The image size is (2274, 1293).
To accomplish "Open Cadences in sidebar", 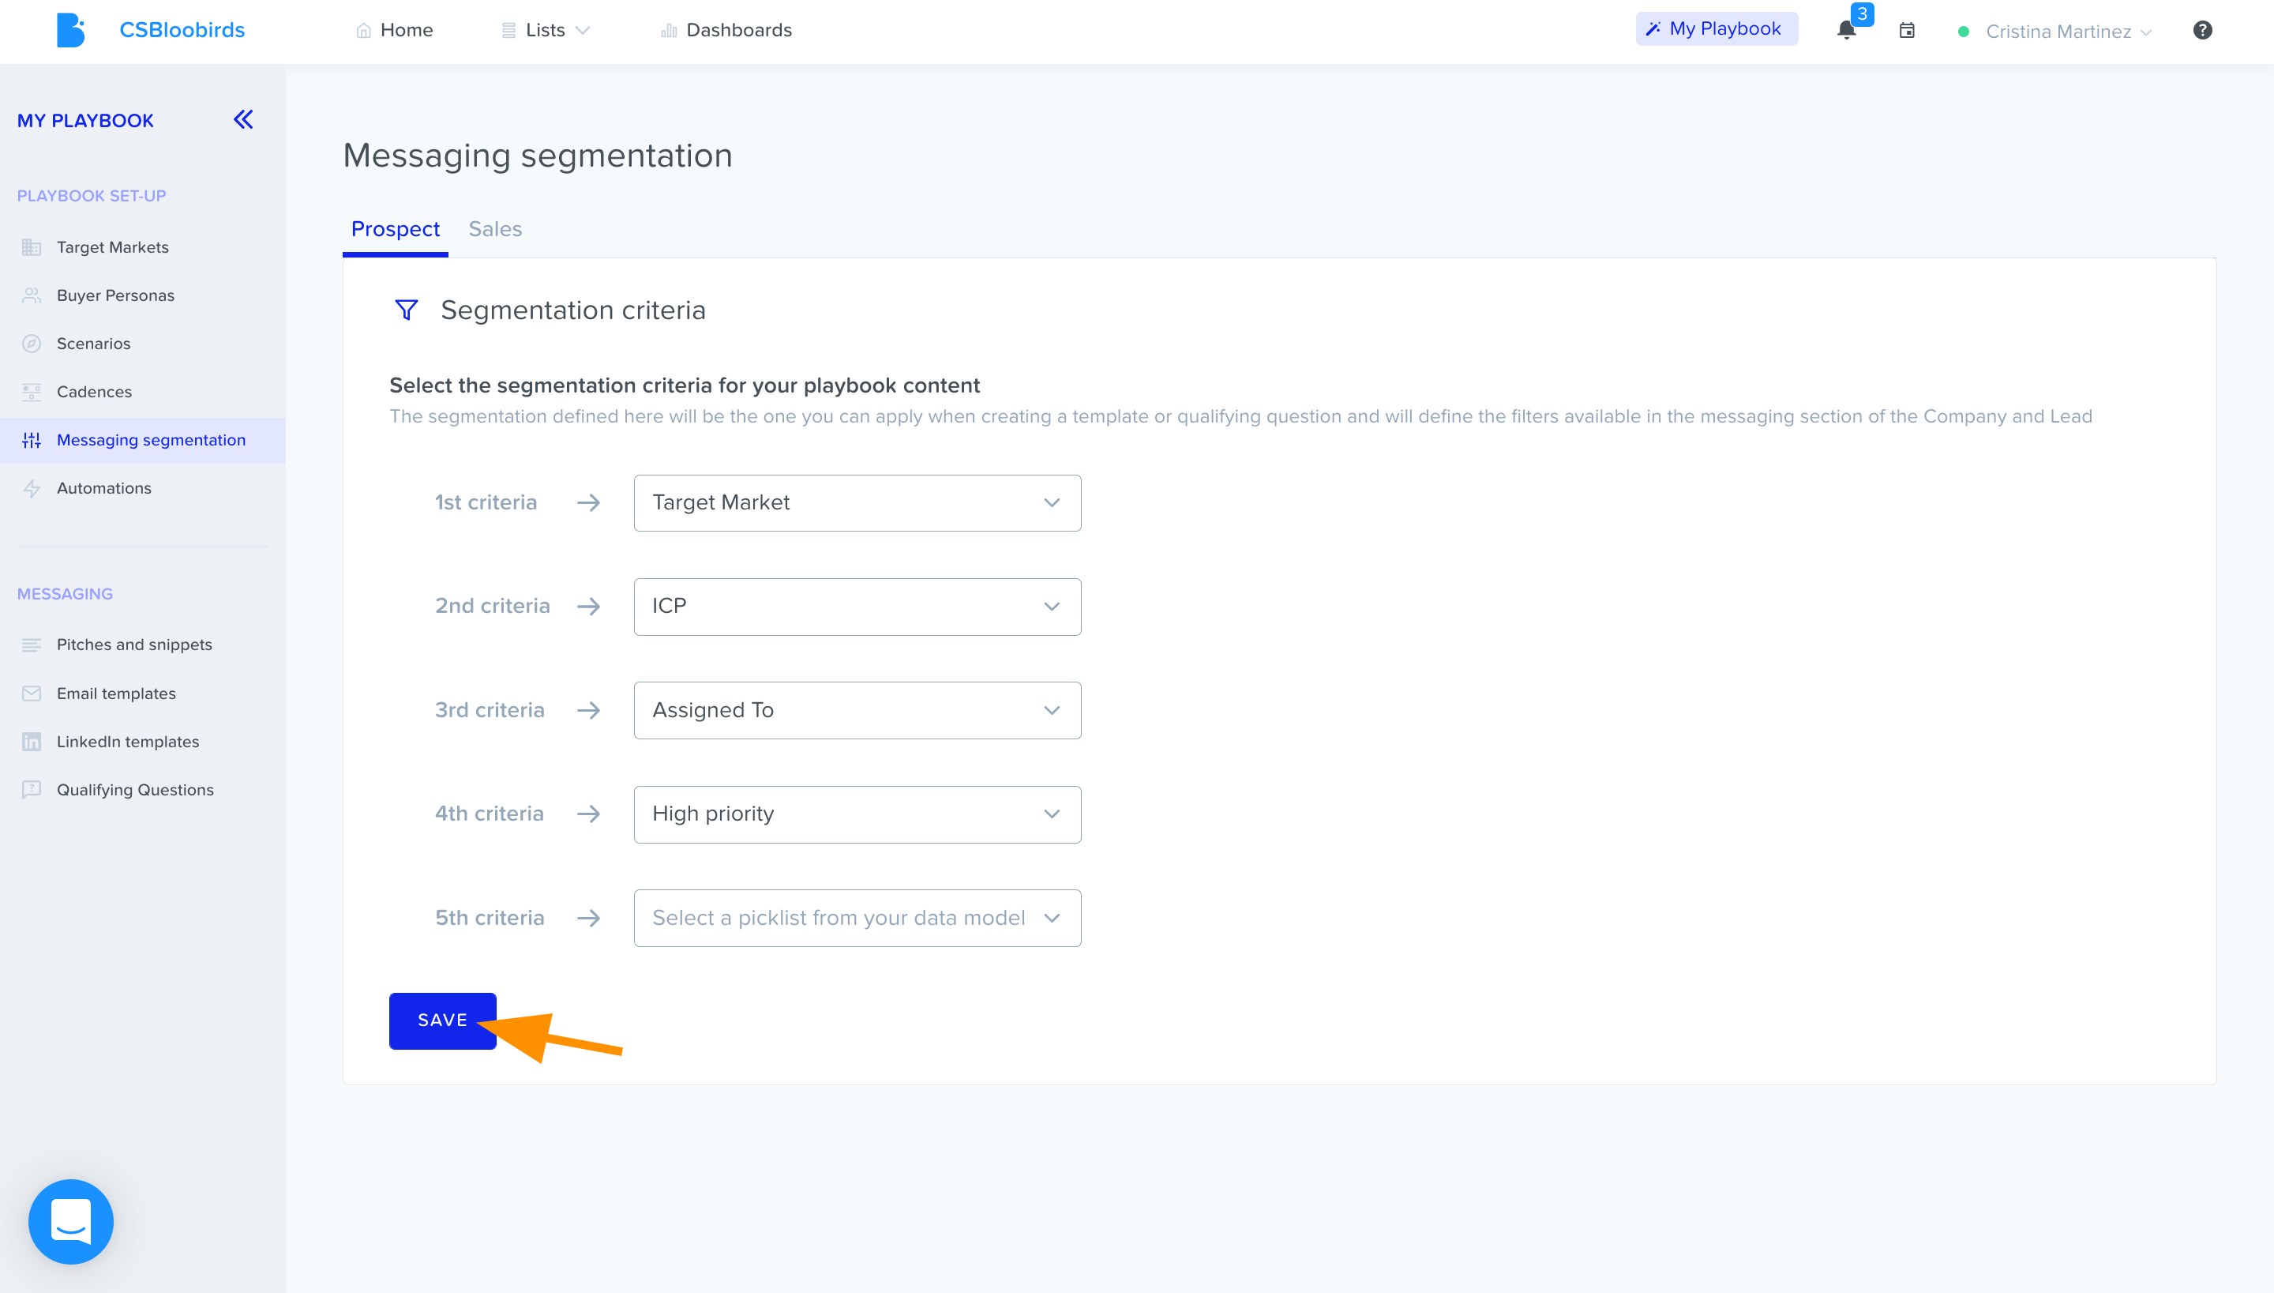I will [94, 392].
